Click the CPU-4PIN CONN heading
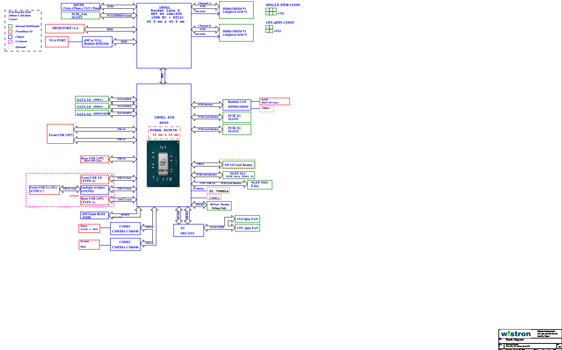 [280, 23]
